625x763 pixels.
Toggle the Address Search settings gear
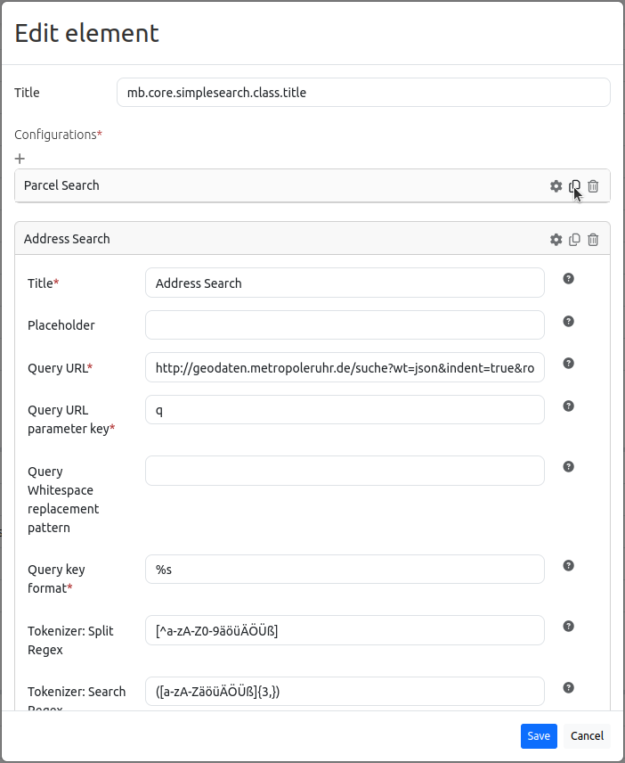556,240
